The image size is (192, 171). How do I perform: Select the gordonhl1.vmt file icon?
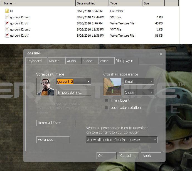[7, 17]
